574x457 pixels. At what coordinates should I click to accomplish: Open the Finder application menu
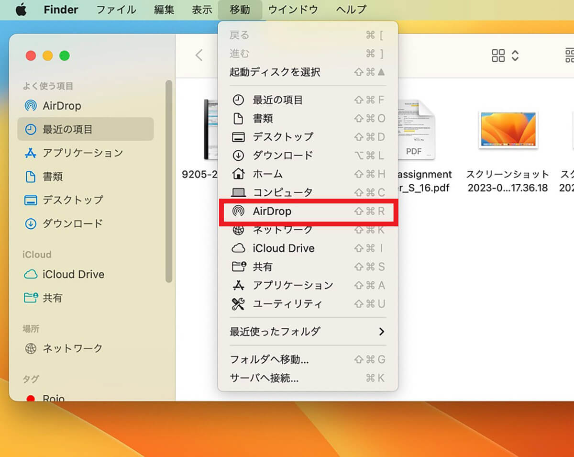[x=61, y=10]
